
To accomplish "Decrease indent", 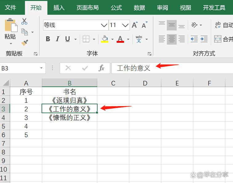I will [194, 39].
